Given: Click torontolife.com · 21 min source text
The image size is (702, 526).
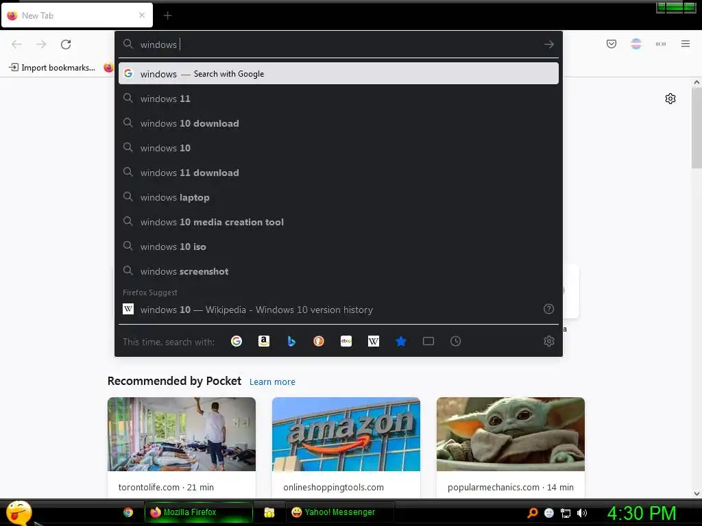Looking at the screenshot, I should pyautogui.click(x=166, y=487).
